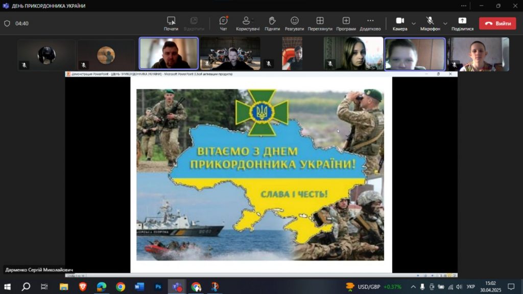Open the Чат panel
523x294 pixels.
[223, 23]
